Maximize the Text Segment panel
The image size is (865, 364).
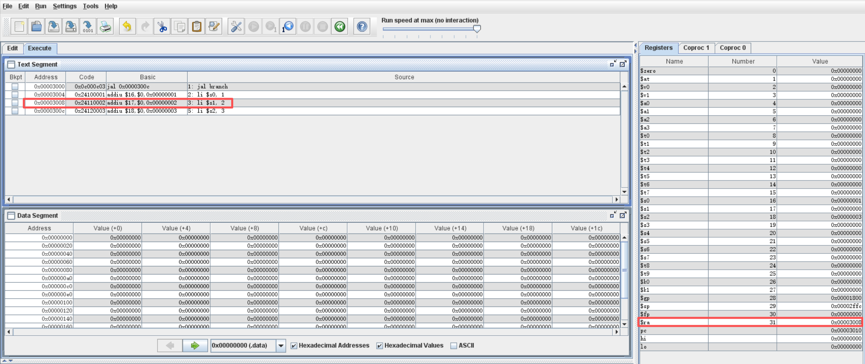pos(623,64)
